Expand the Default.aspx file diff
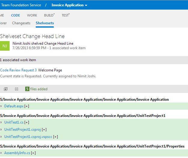 click(2, 106)
